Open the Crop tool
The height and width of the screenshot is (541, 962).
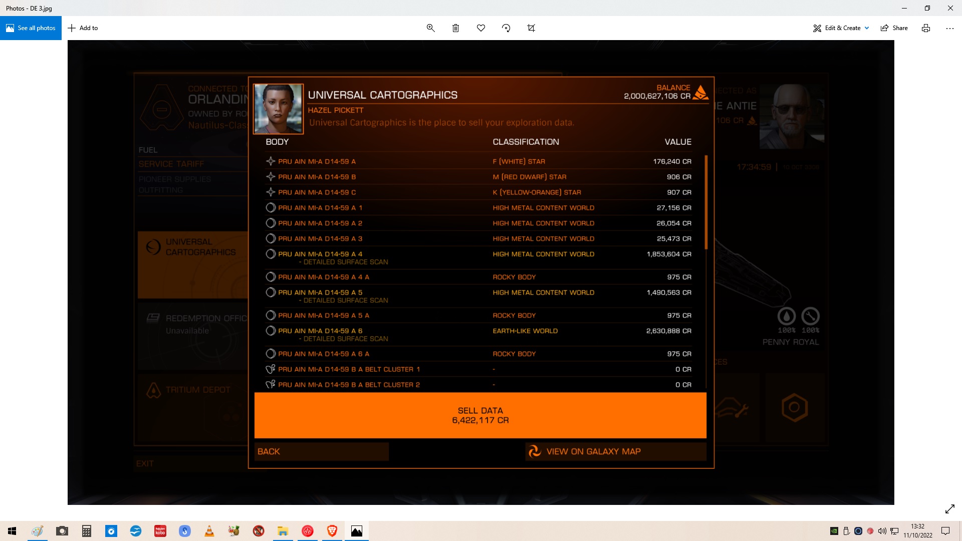(x=531, y=28)
